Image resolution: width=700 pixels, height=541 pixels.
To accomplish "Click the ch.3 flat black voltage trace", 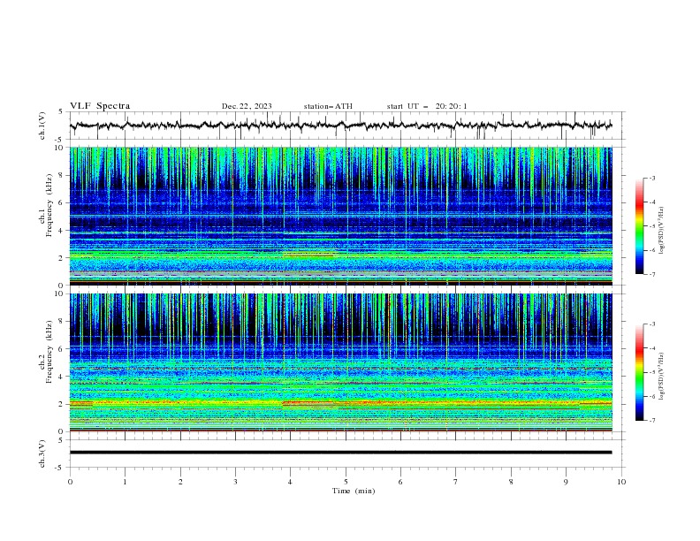I will click(x=340, y=453).
